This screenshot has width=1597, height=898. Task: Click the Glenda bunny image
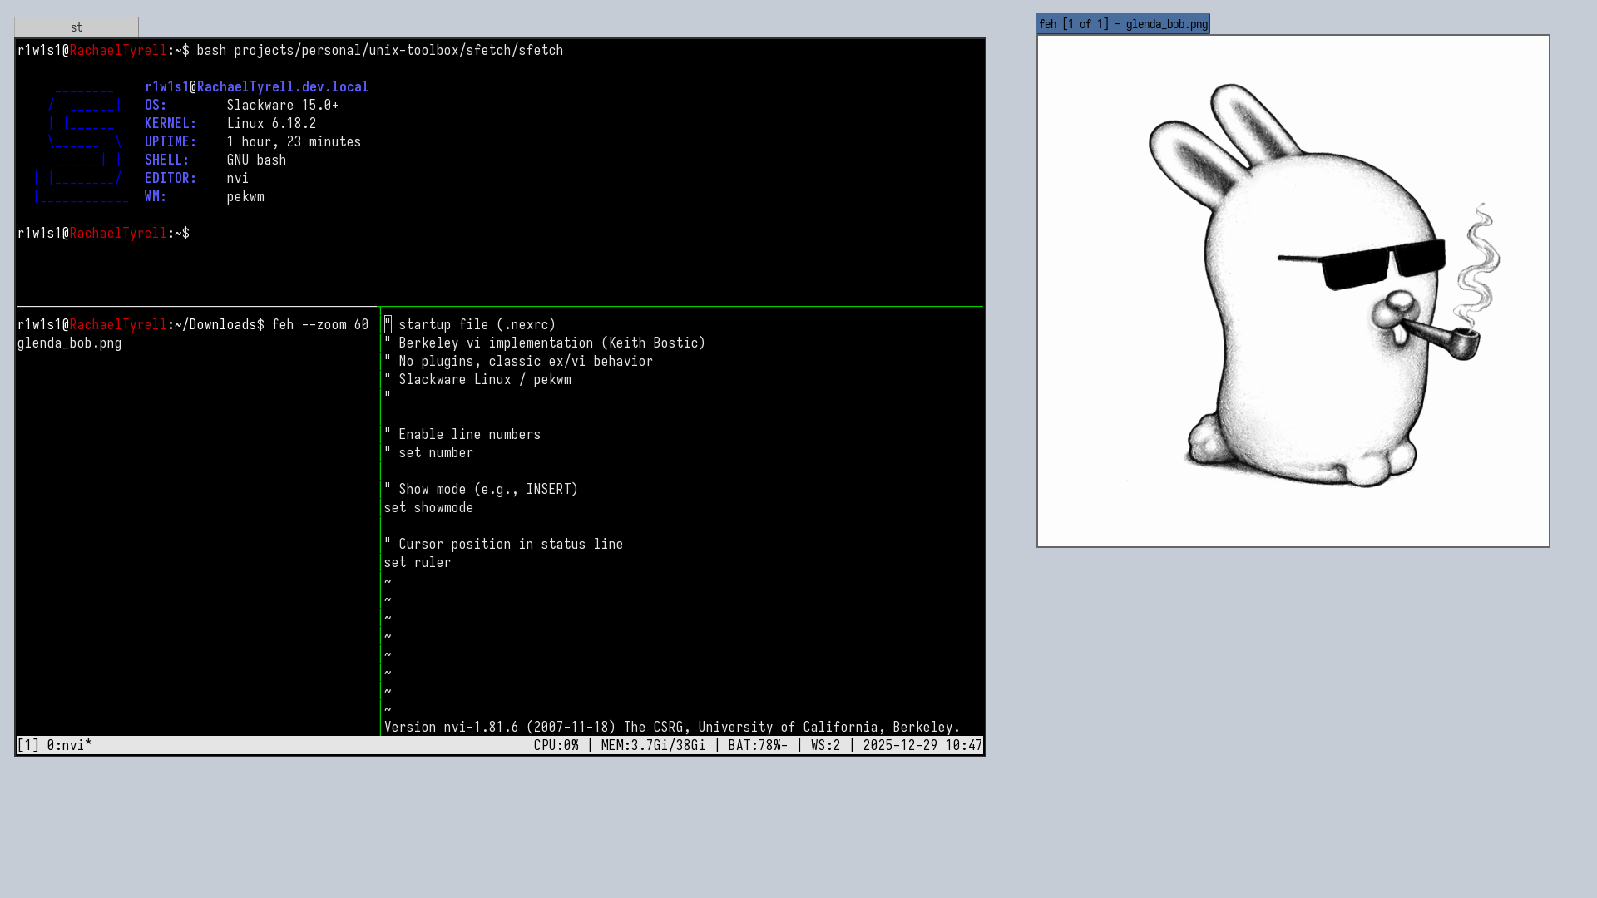(1293, 291)
